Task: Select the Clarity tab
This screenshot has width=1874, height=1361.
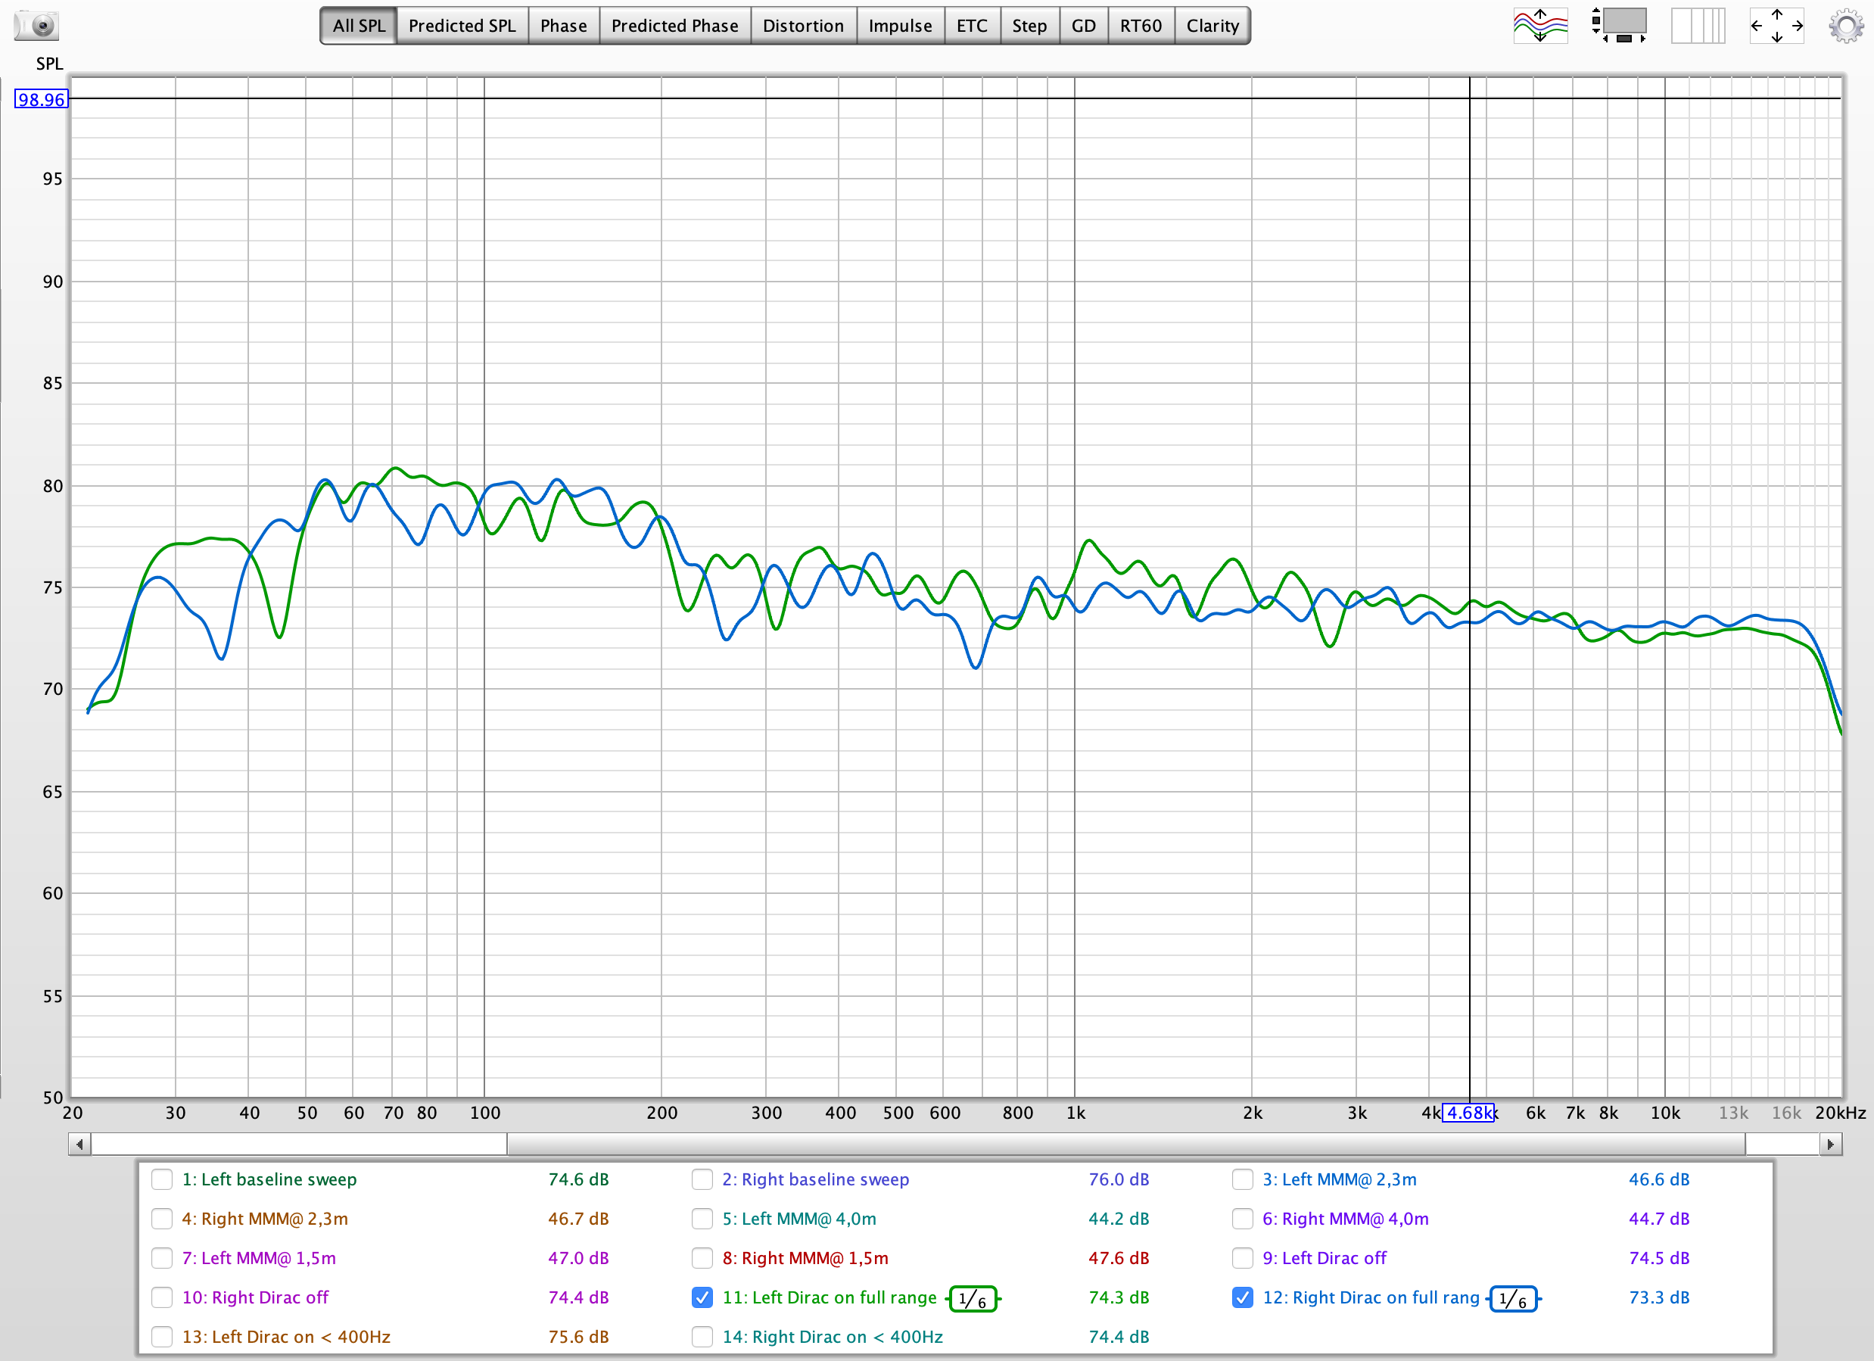Action: click(1212, 26)
